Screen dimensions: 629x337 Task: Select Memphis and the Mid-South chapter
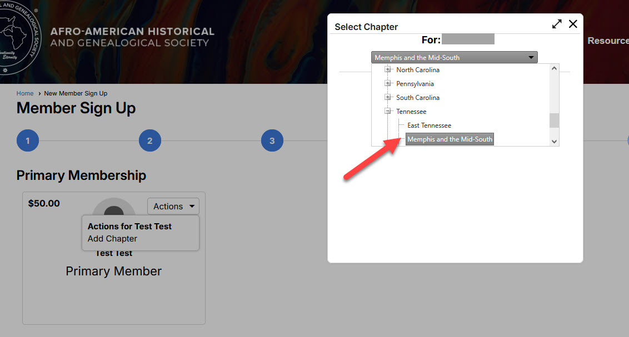point(450,139)
